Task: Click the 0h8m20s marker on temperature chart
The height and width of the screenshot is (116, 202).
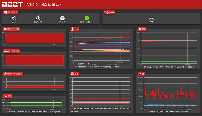Action: tap(120, 62)
